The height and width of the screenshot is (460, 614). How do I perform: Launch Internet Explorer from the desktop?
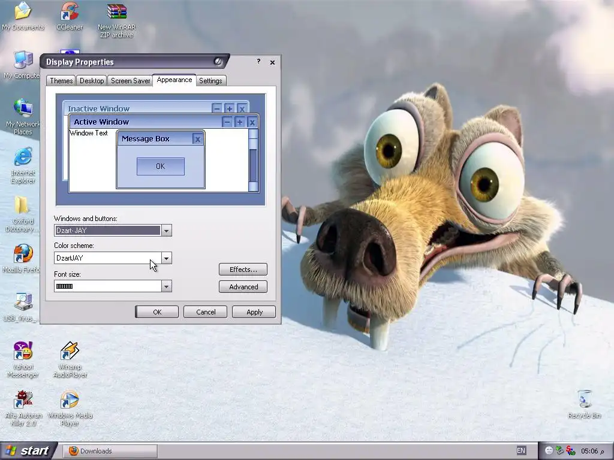(x=23, y=165)
